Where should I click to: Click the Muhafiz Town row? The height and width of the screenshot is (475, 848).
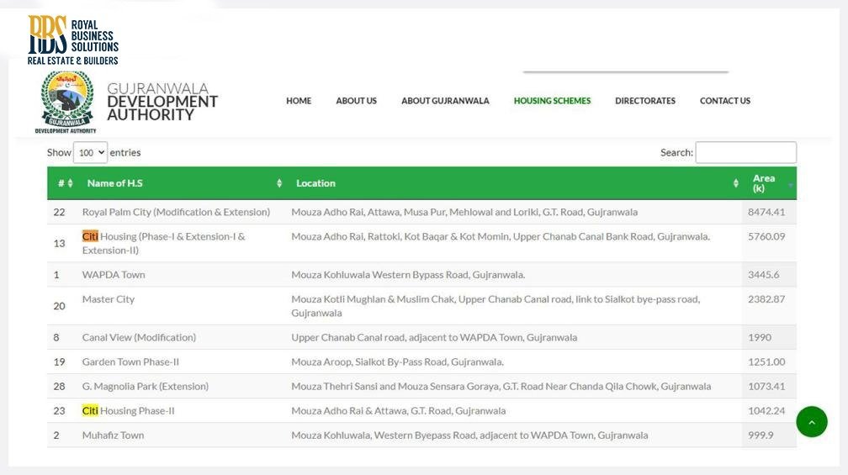click(x=113, y=435)
